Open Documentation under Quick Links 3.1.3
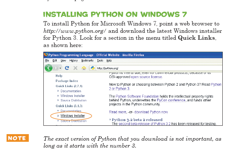Screen dimensions: 230x156 pyautogui.click(x=71, y=111)
